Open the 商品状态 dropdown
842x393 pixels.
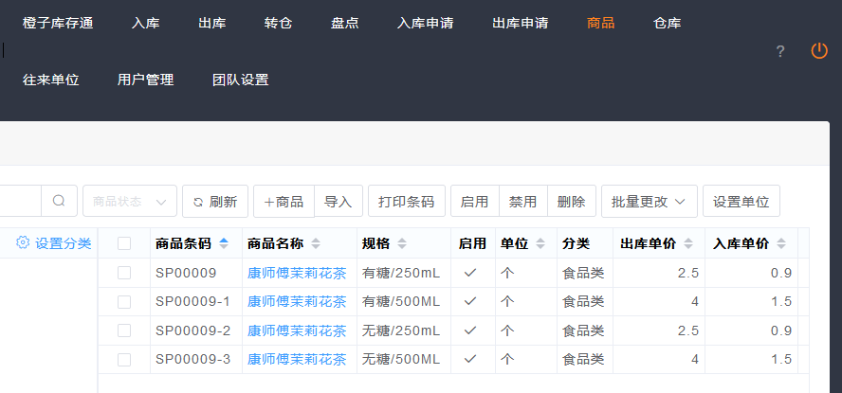point(129,201)
